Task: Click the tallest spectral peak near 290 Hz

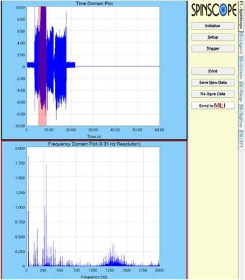Action: click(46, 215)
